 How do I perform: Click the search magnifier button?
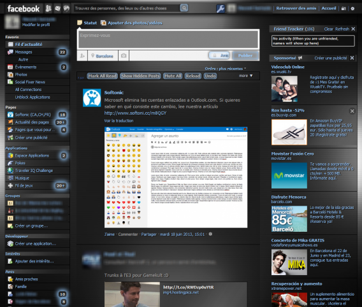[184, 8]
